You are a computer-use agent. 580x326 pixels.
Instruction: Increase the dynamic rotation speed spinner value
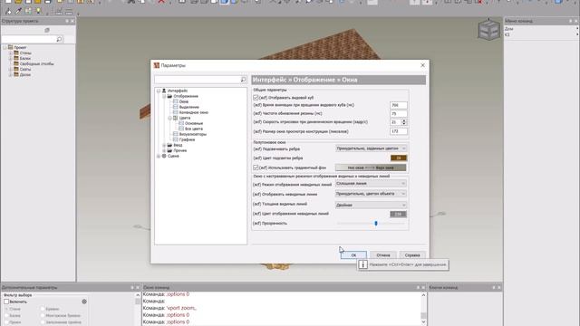(404, 120)
